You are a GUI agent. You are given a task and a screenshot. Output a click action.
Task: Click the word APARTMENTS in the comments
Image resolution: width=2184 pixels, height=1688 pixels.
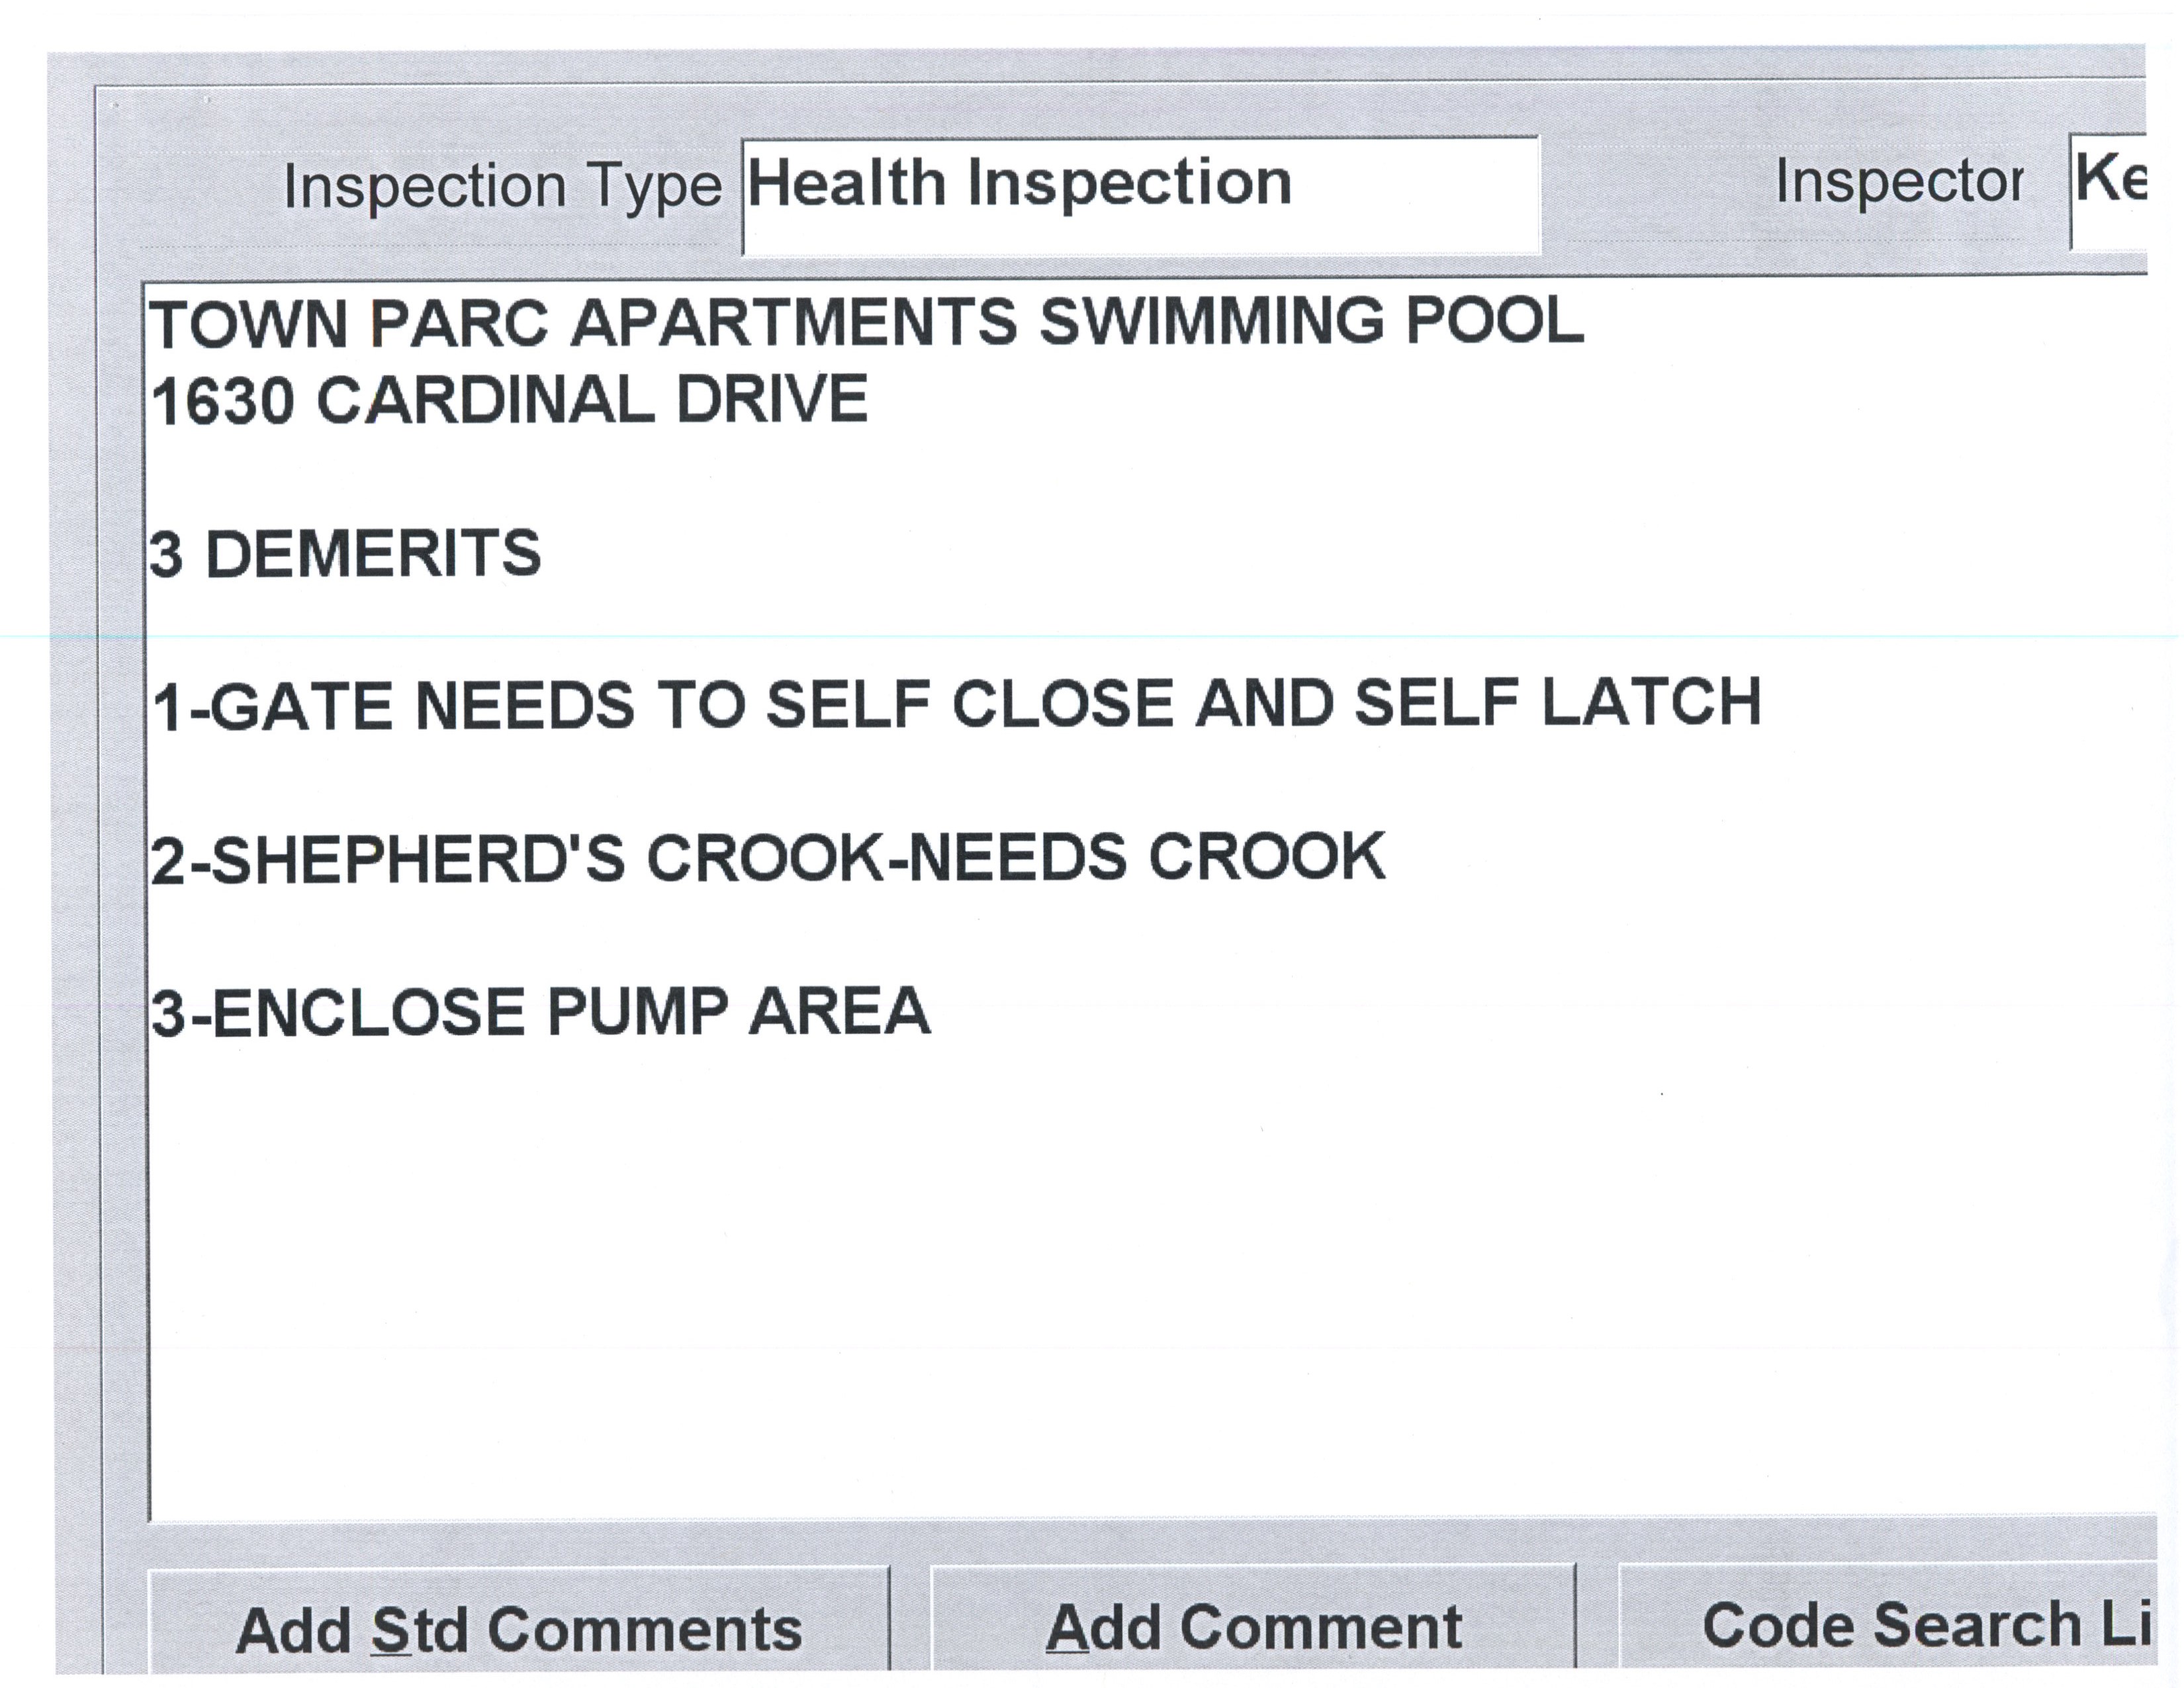tap(794, 323)
